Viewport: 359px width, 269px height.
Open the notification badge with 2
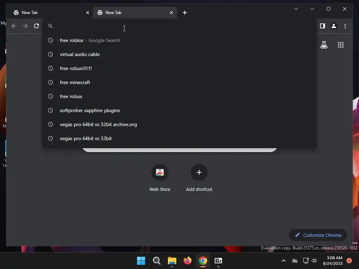pos(349,261)
